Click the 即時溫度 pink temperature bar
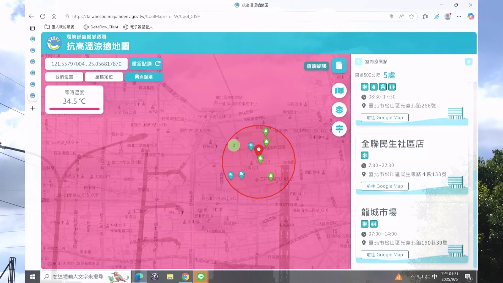503x283 pixels. [x=74, y=109]
